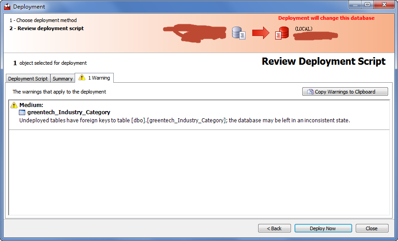This screenshot has width=398, height=241.
Task: Maximize the Deployment window
Action: tap(367, 5)
